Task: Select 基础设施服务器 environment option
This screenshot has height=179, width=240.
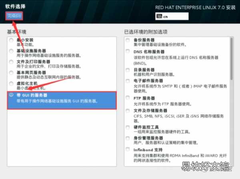Action: pos(11,51)
